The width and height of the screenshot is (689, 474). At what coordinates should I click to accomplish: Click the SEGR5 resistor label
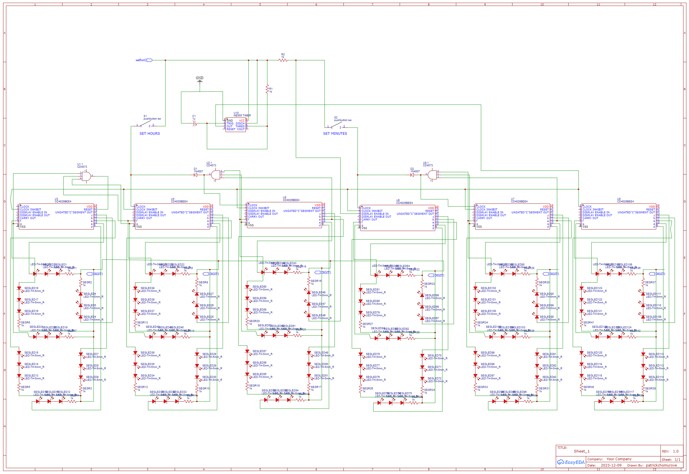click(x=26, y=387)
